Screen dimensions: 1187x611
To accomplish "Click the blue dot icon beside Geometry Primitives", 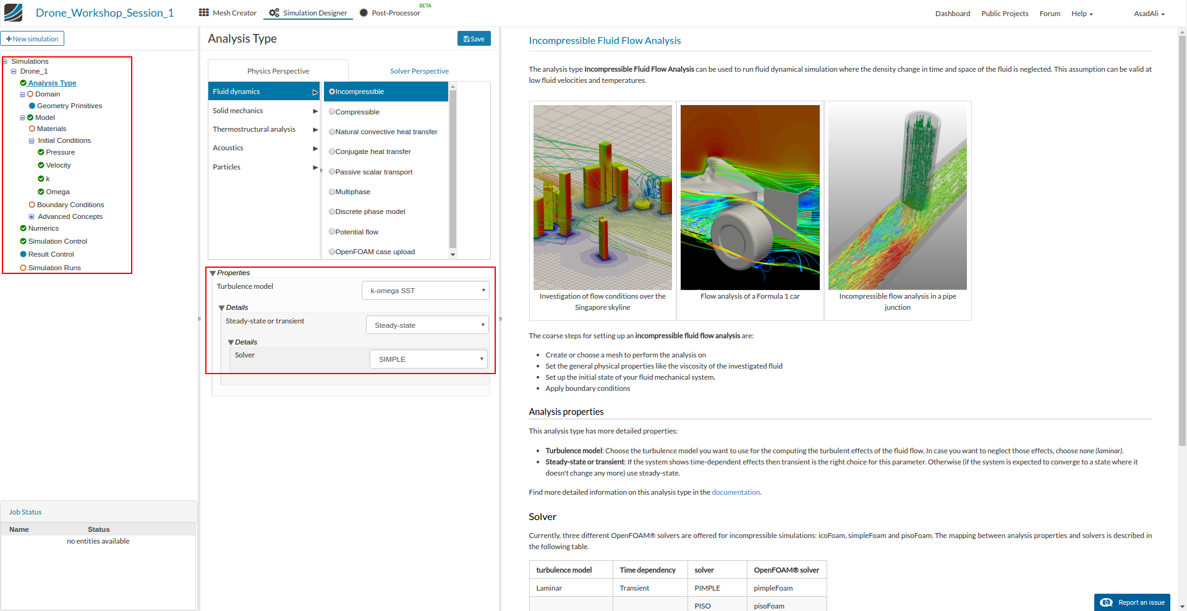I will pyautogui.click(x=32, y=106).
